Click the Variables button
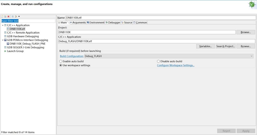 pos(205,46)
